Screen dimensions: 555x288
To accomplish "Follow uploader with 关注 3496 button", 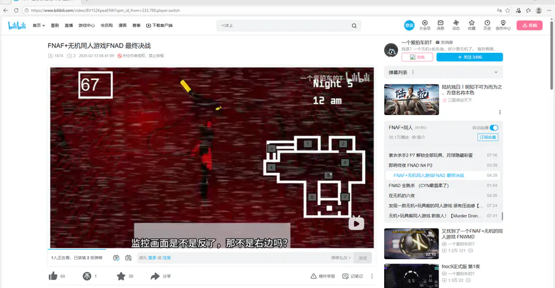I will [x=469, y=57].
